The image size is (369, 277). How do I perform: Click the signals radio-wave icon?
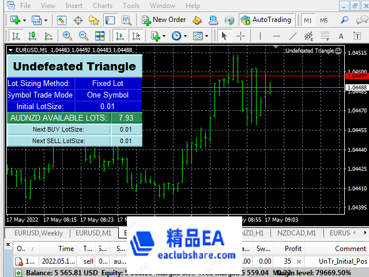[x=229, y=21]
